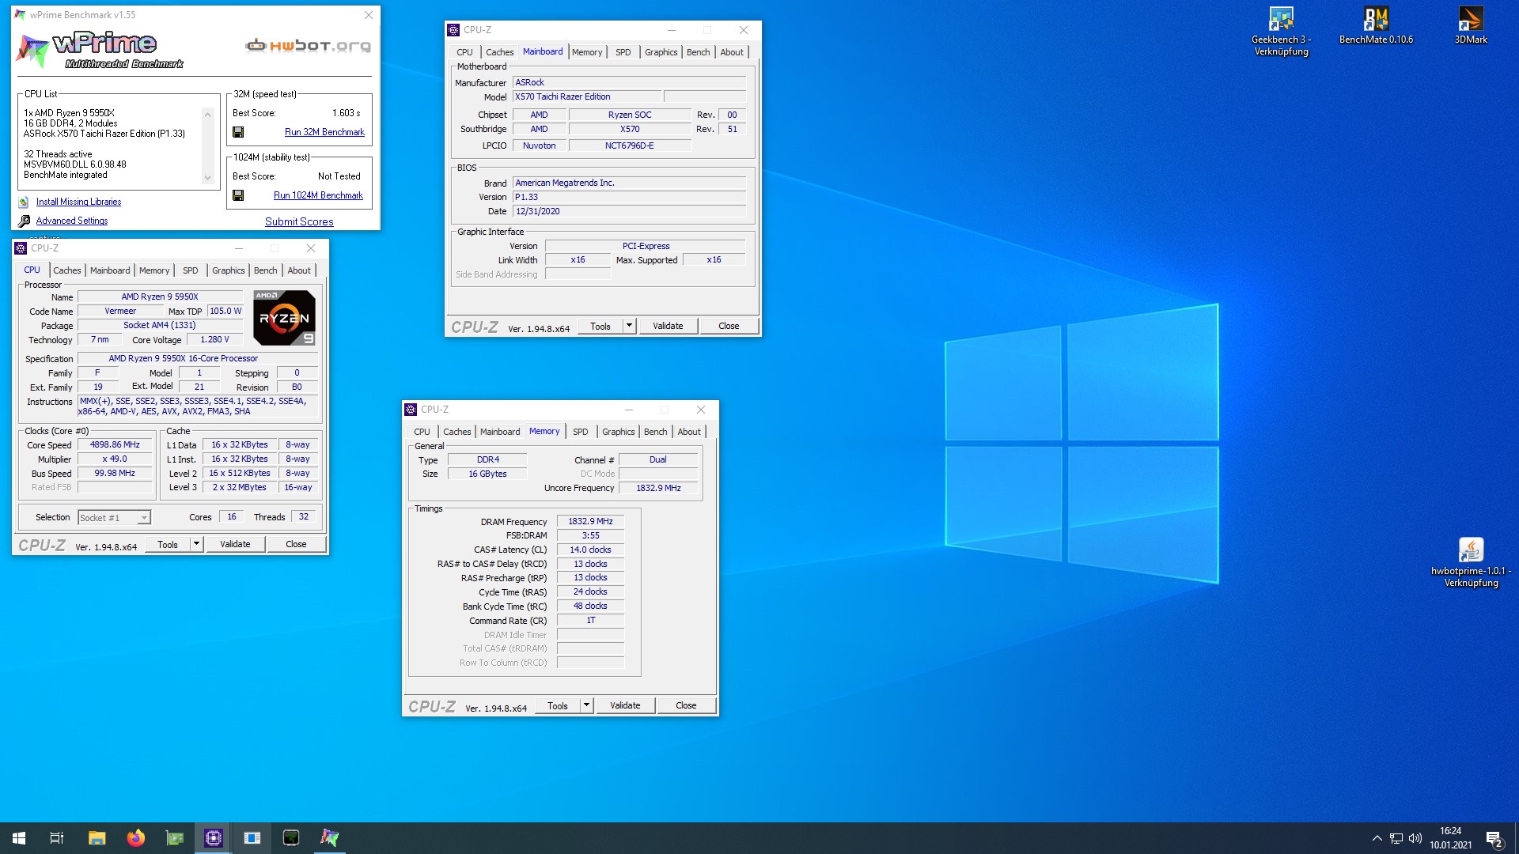
Task: Open the Advanced Settings link
Action: (72, 221)
